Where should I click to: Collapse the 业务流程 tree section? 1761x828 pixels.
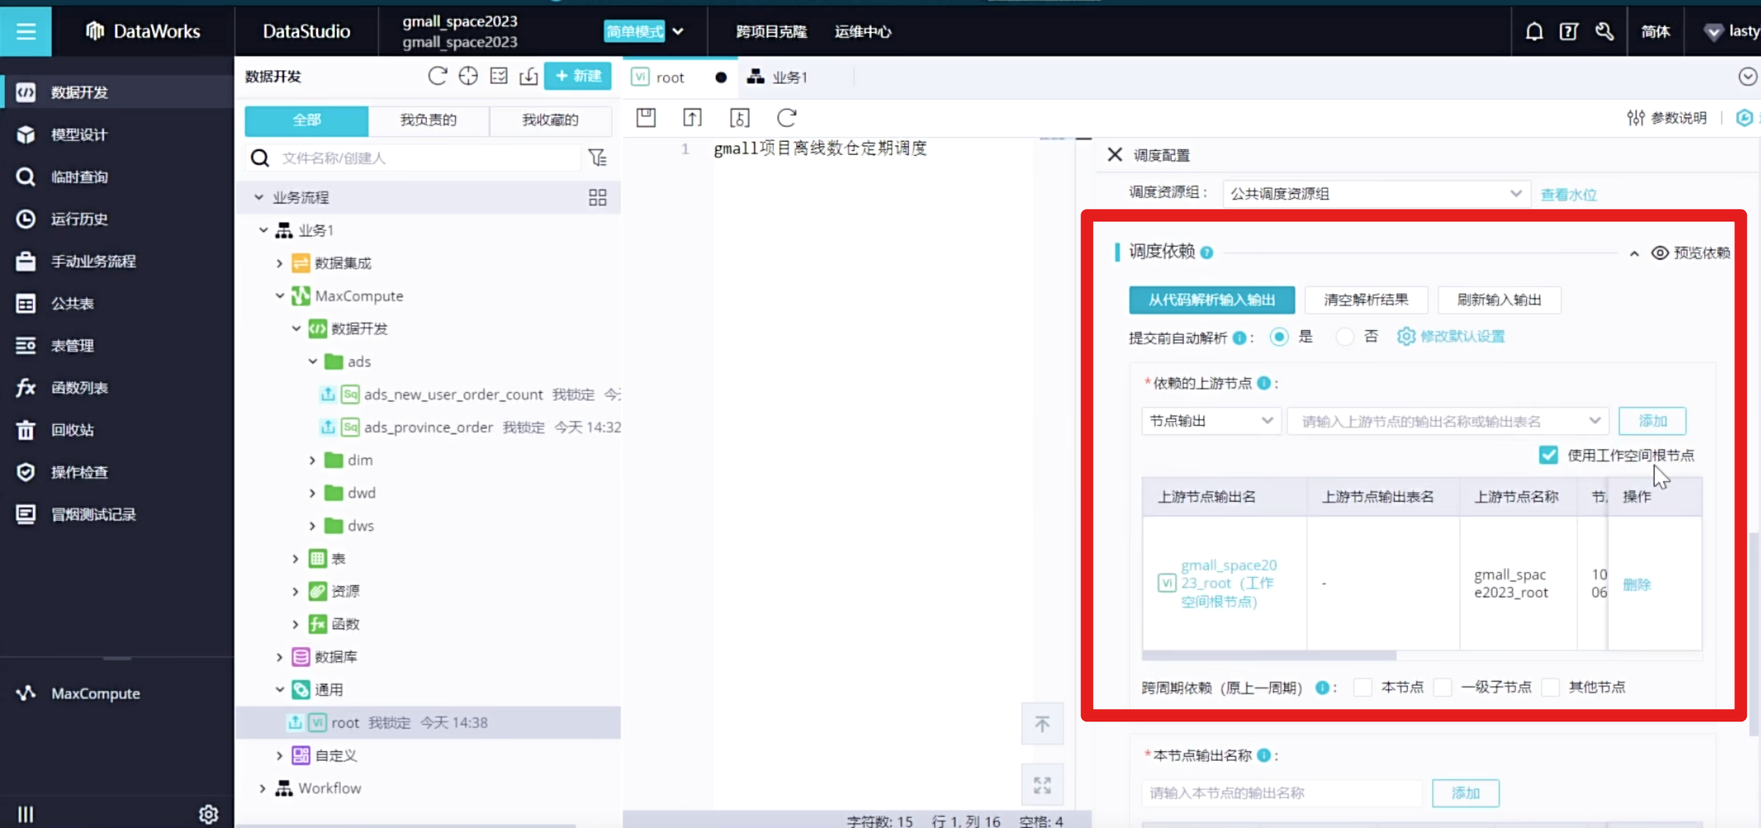259,197
